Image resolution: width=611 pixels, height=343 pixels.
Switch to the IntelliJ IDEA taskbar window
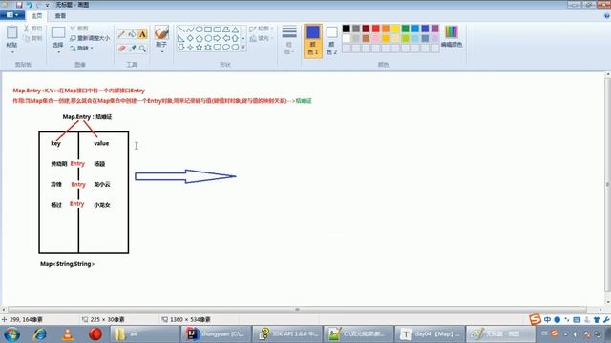tap(216, 334)
